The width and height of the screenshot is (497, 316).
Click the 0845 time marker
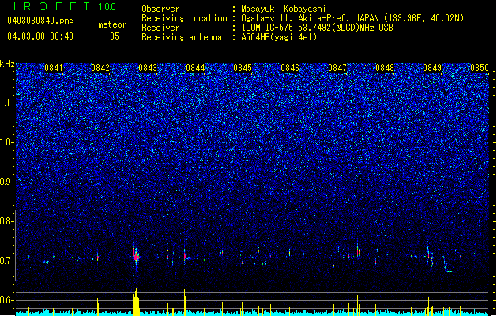[243, 68]
